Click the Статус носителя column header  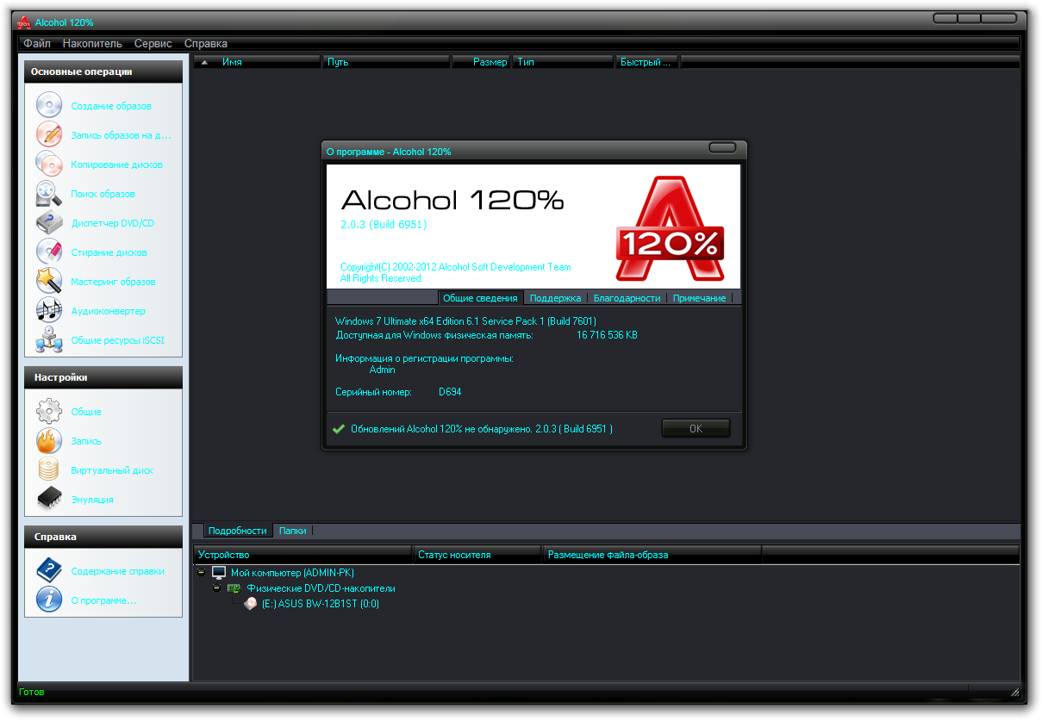coord(478,555)
